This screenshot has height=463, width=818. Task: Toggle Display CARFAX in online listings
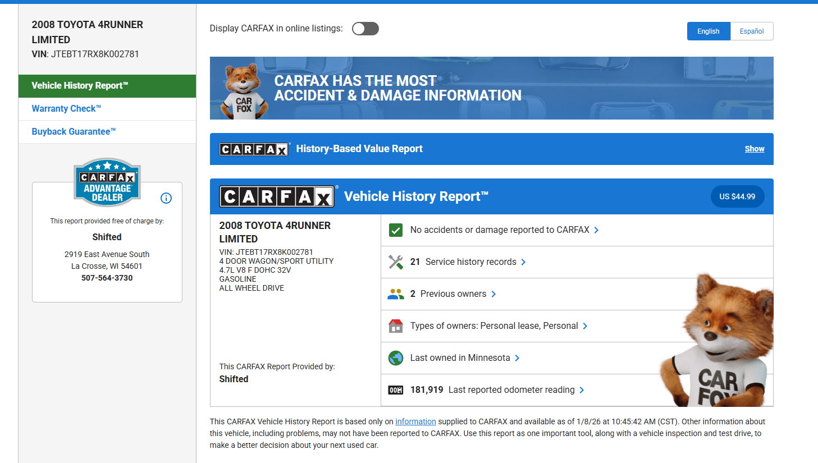(365, 29)
